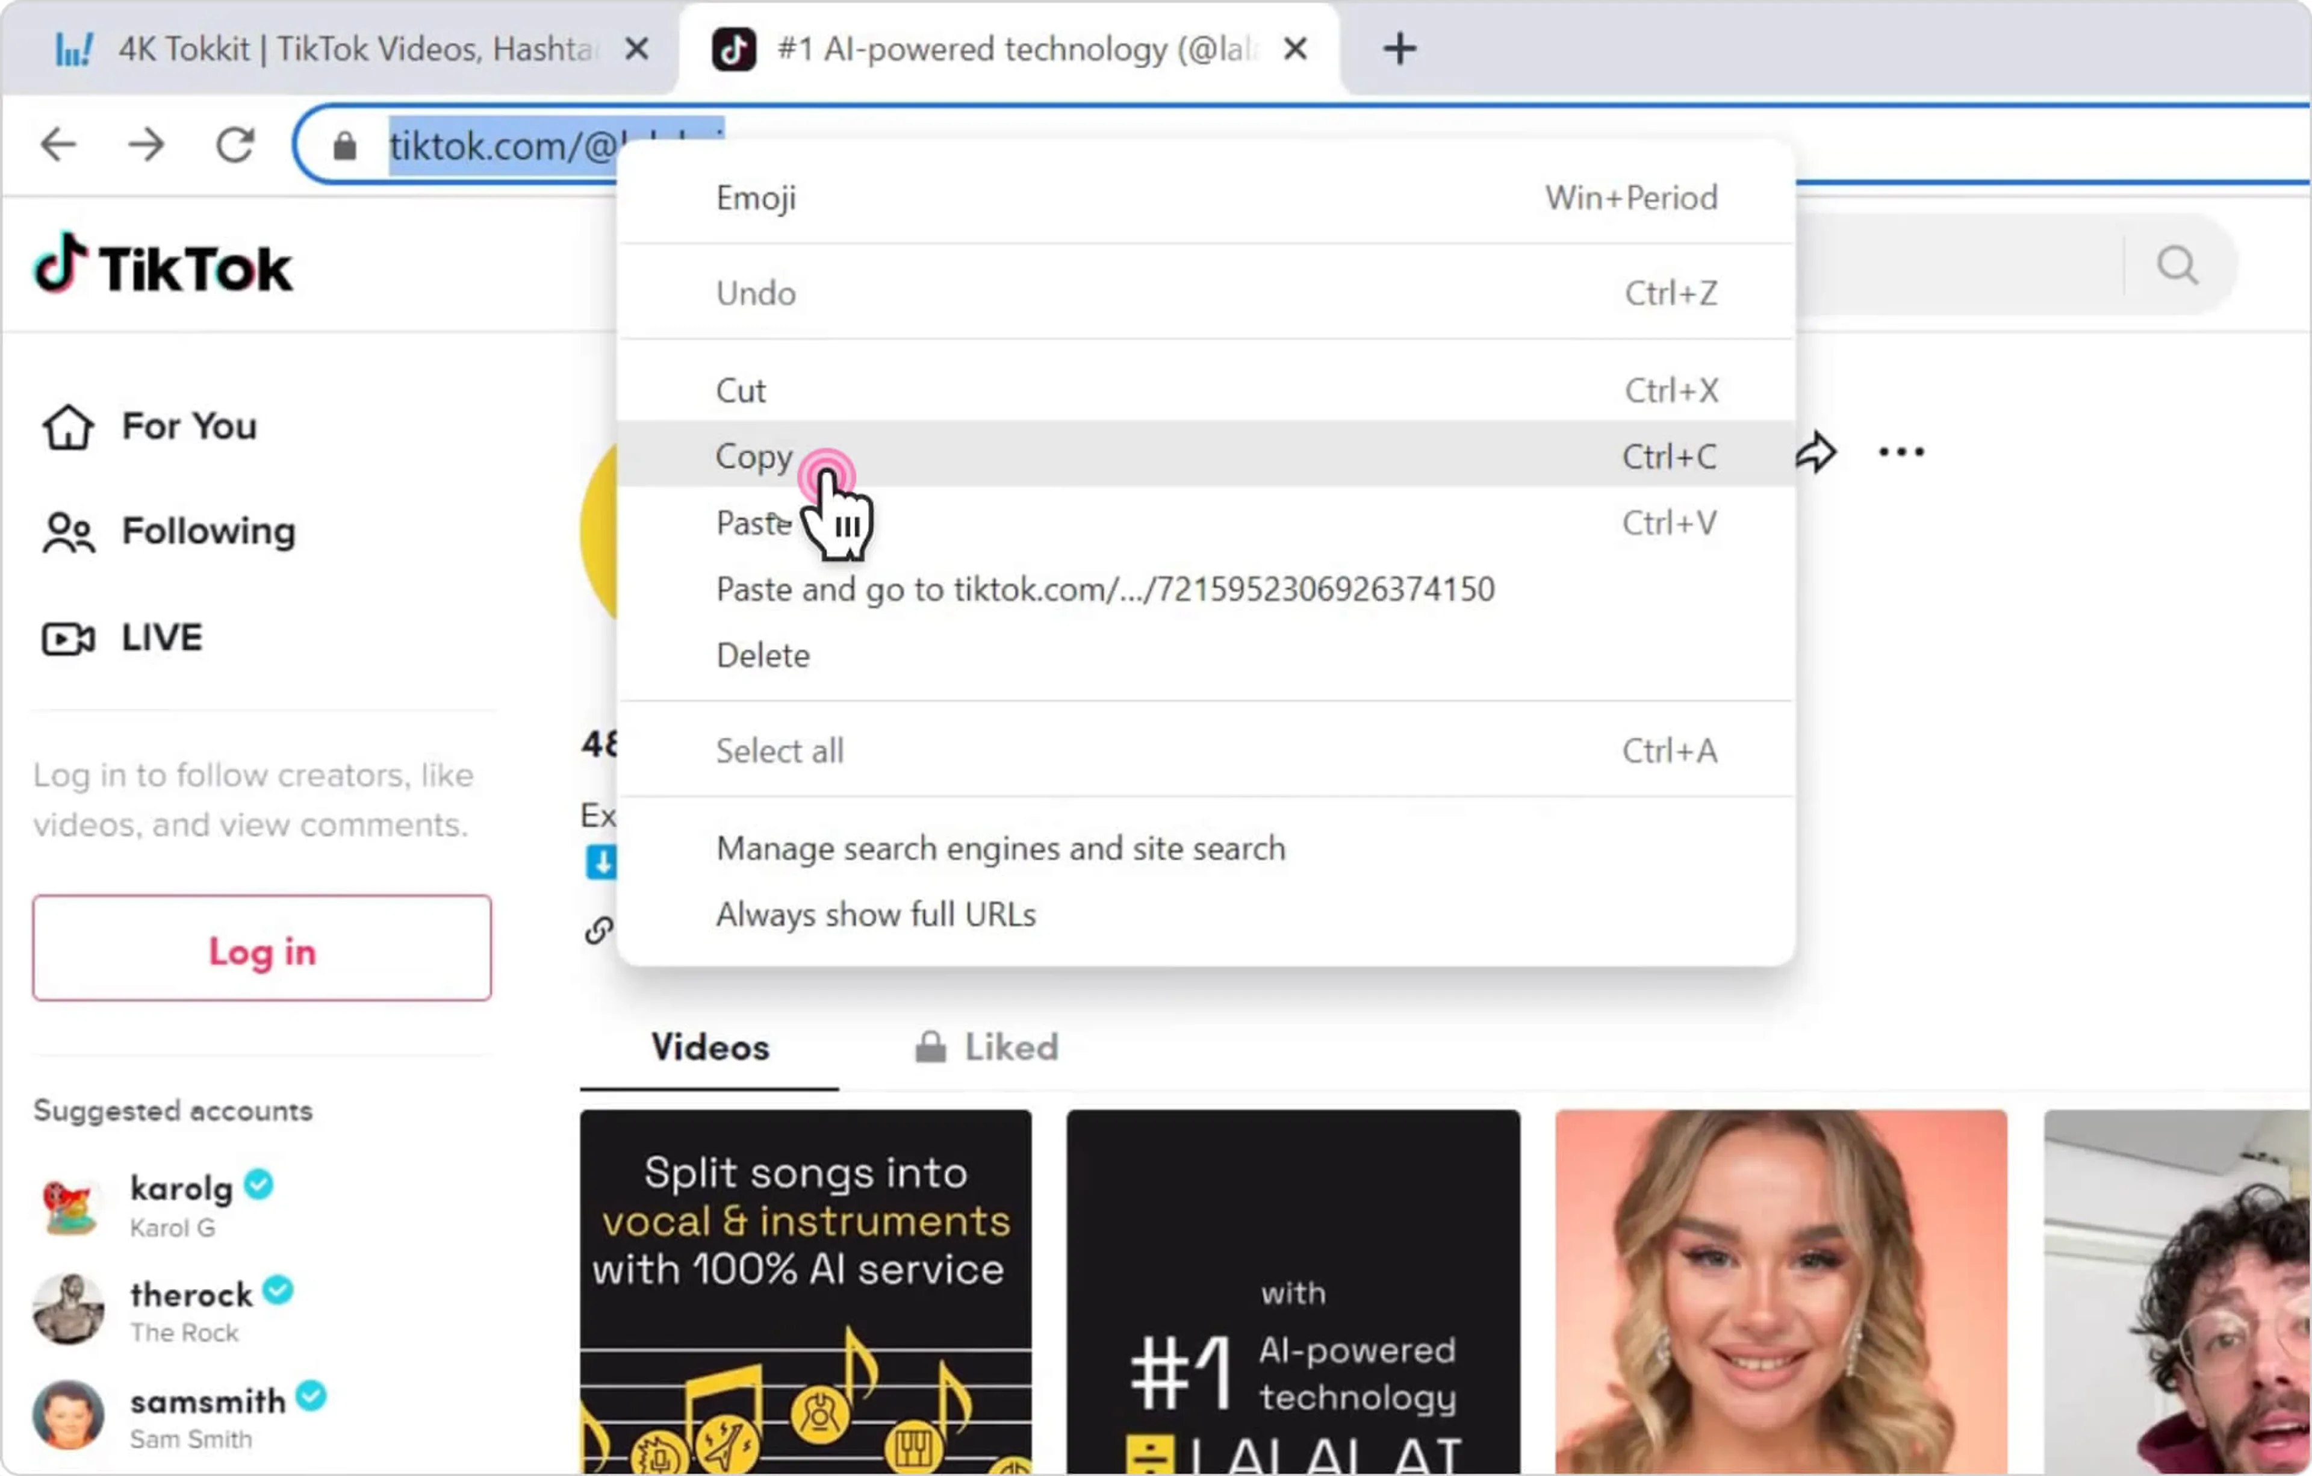
Task: Open Manage search engines and site search
Action: point(999,848)
